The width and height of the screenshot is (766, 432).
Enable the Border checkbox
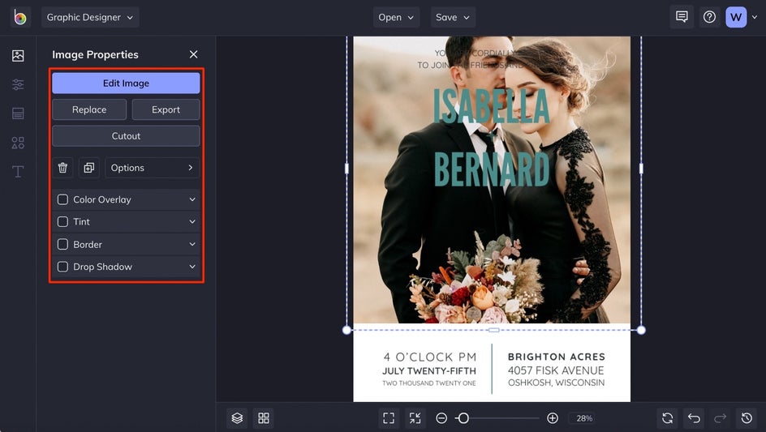click(x=62, y=244)
